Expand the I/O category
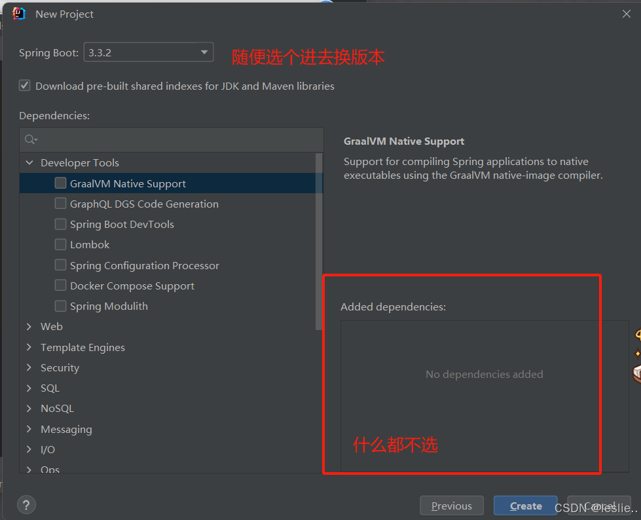 point(29,449)
